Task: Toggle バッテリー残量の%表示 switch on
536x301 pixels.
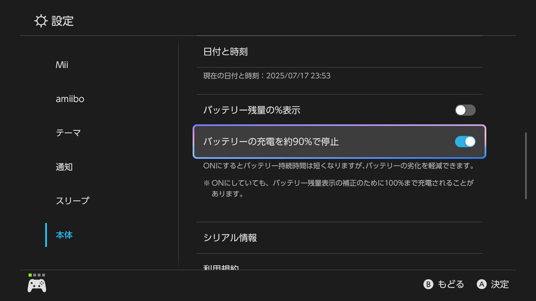Action: tap(465, 110)
